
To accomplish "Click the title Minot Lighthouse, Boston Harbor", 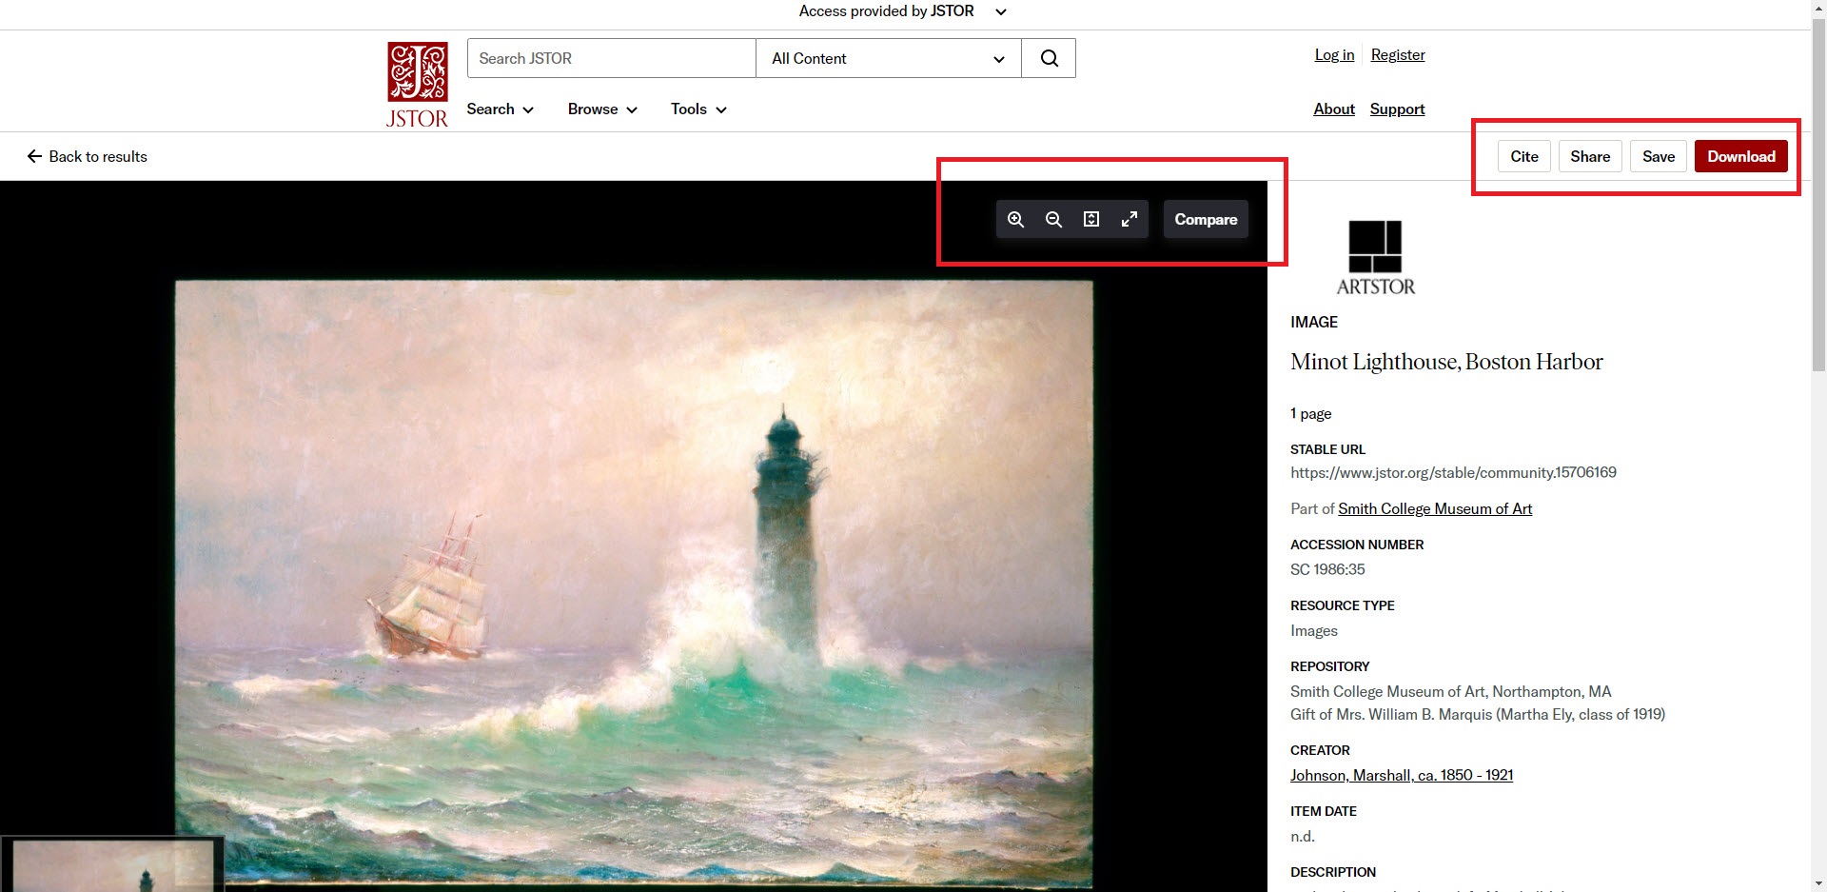I will point(1446,362).
